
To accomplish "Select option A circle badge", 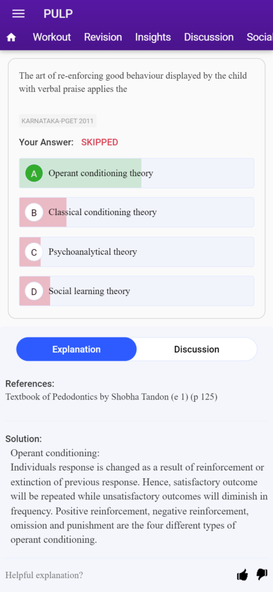I will [34, 173].
